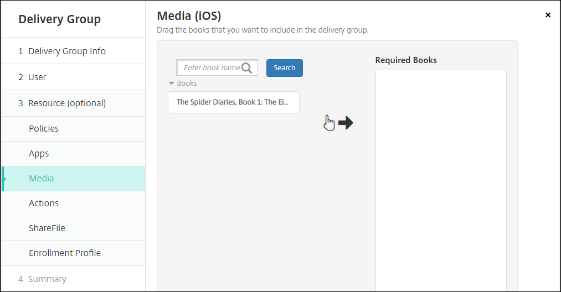Select the Media section
The width and height of the screenshot is (561, 292).
tap(42, 178)
